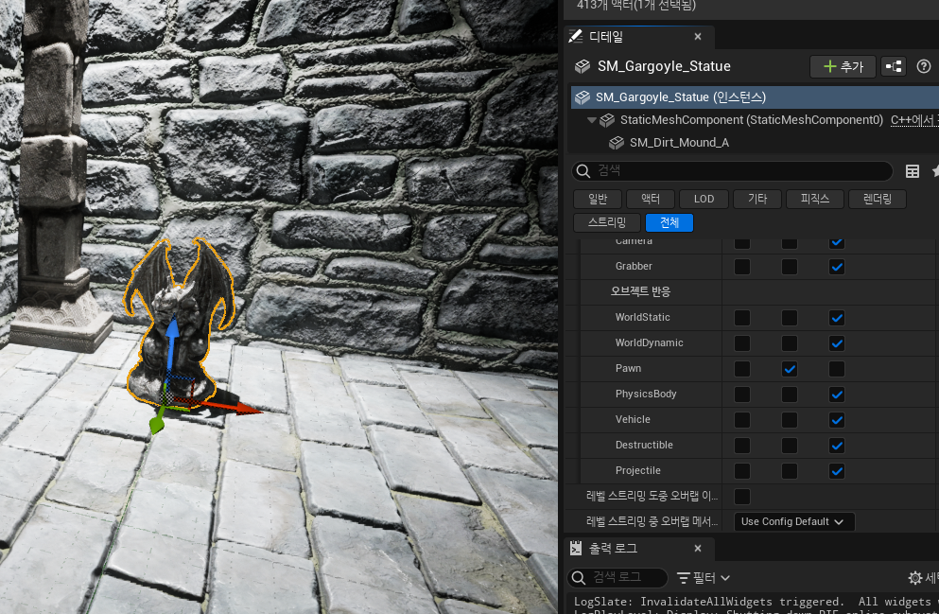Toggle WorldStatic Block checkbox

click(837, 318)
